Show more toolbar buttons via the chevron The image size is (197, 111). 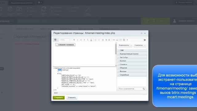pos(127,40)
